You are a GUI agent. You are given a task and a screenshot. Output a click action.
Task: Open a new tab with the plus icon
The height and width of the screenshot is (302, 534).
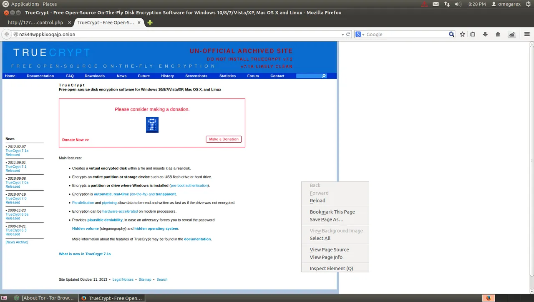point(150,23)
